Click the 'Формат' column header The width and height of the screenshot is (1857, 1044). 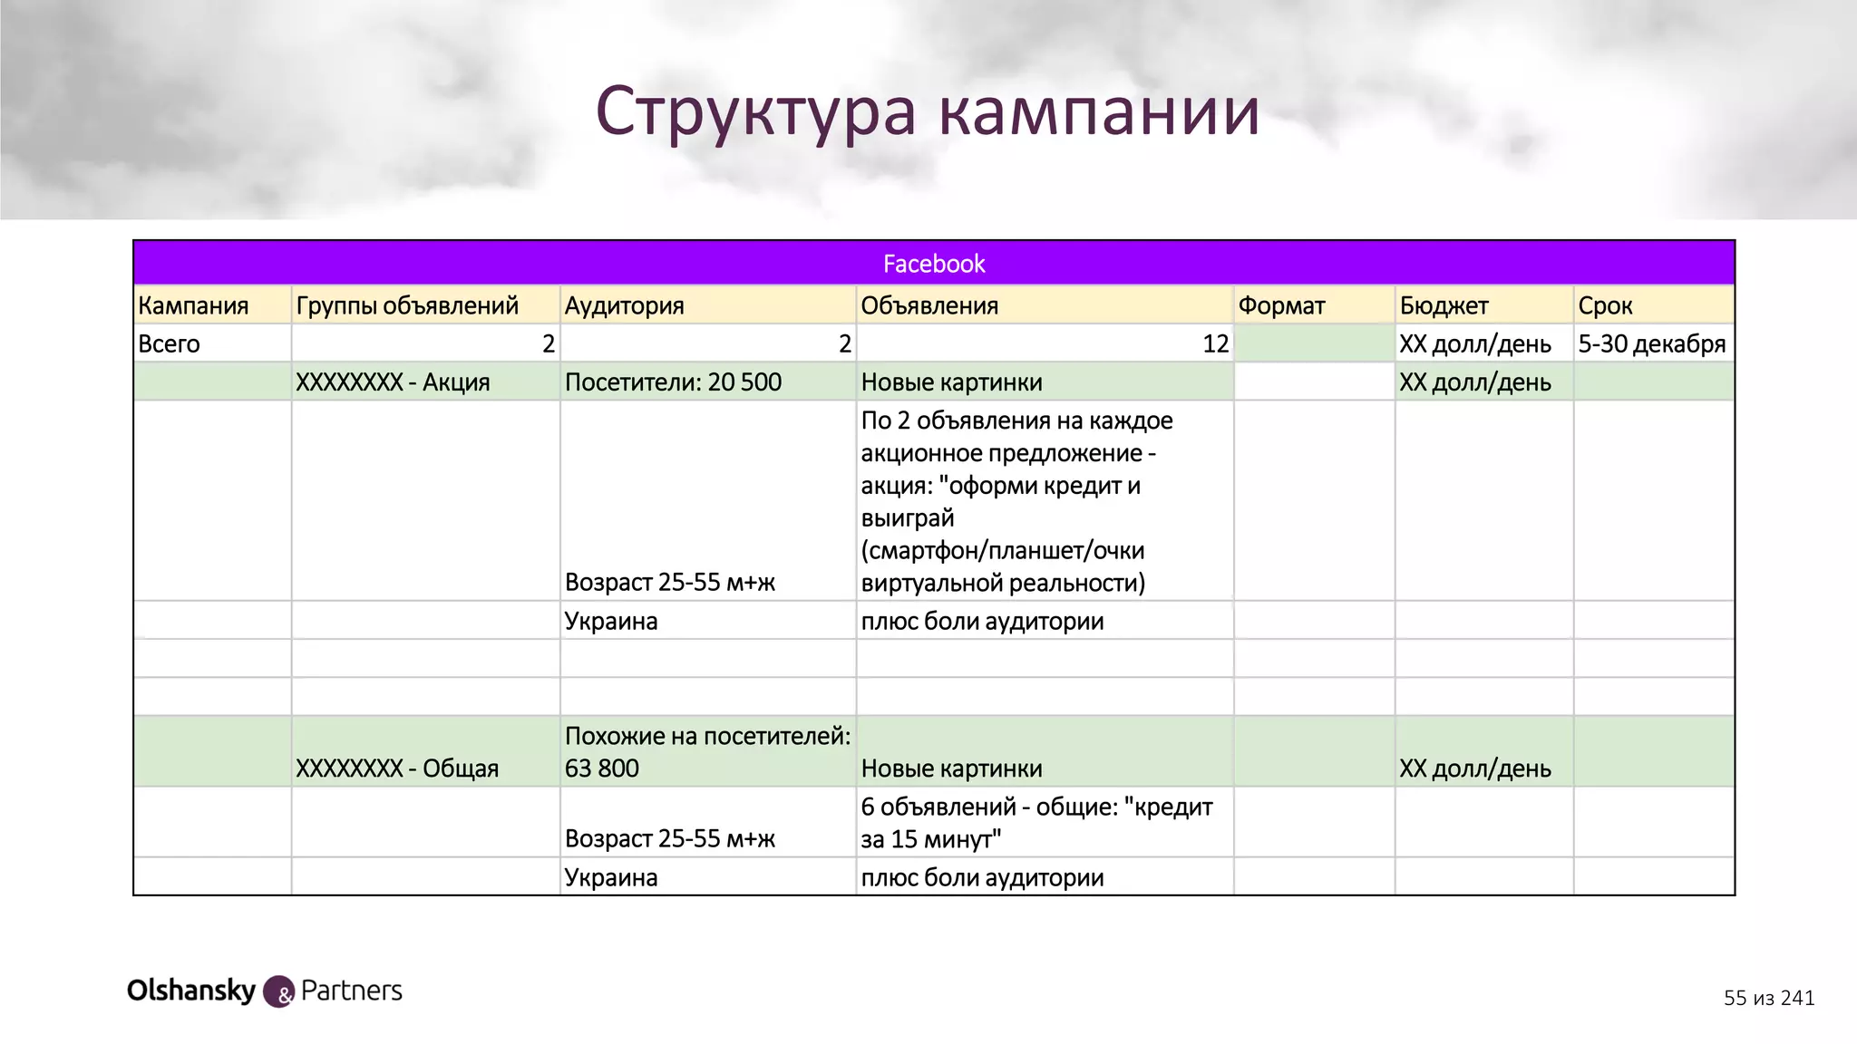point(1314,305)
